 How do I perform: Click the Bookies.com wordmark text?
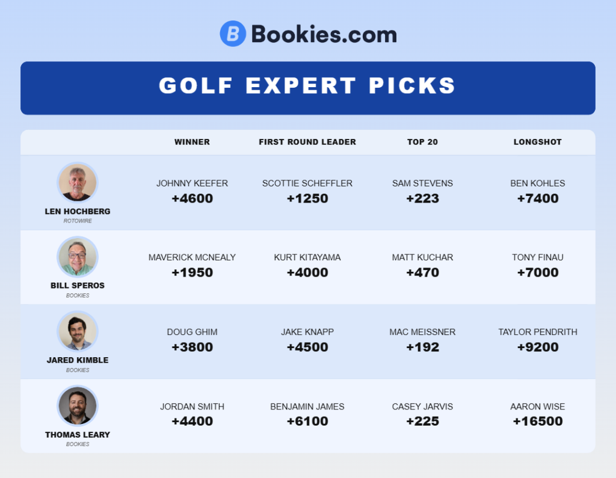pyautogui.click(x=324, y=34)
